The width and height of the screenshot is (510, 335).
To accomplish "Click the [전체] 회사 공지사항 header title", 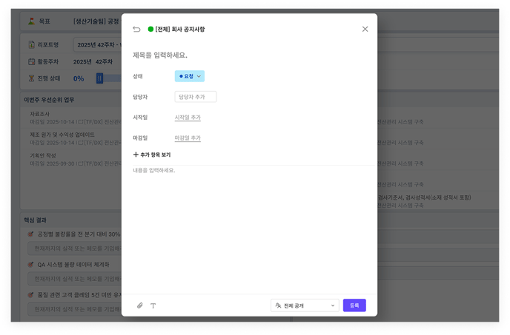I will [180, 30].
